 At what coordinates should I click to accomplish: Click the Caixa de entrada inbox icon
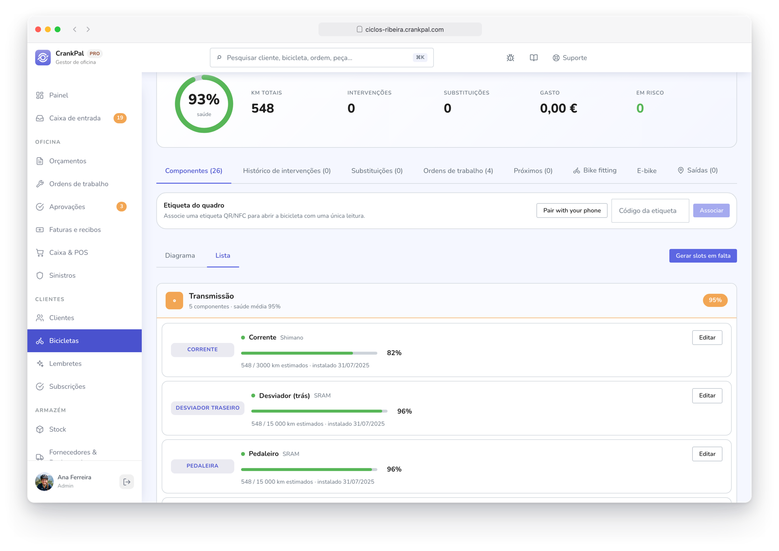pos(40,118)
